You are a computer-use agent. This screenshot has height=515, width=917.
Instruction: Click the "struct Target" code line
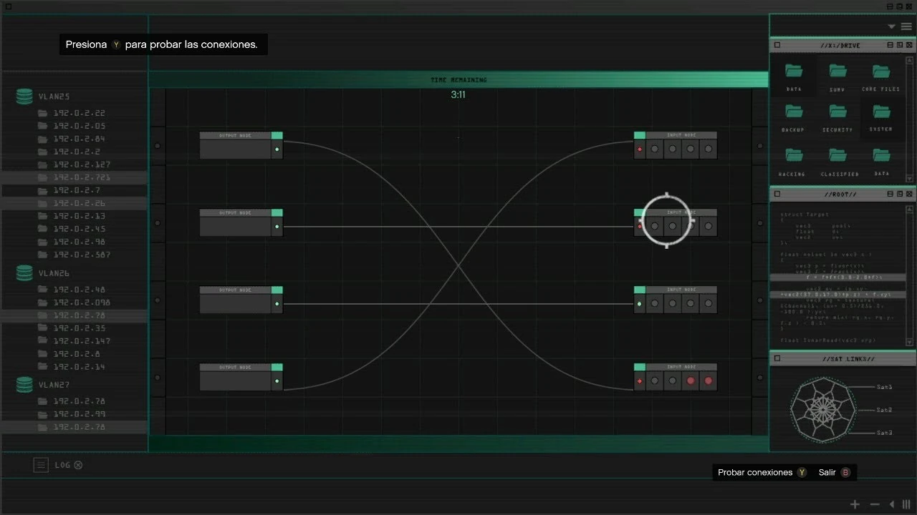(805, 214)
